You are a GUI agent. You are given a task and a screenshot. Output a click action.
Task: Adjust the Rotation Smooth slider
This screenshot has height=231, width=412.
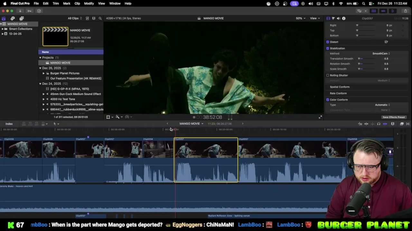[x=366, y=64]
